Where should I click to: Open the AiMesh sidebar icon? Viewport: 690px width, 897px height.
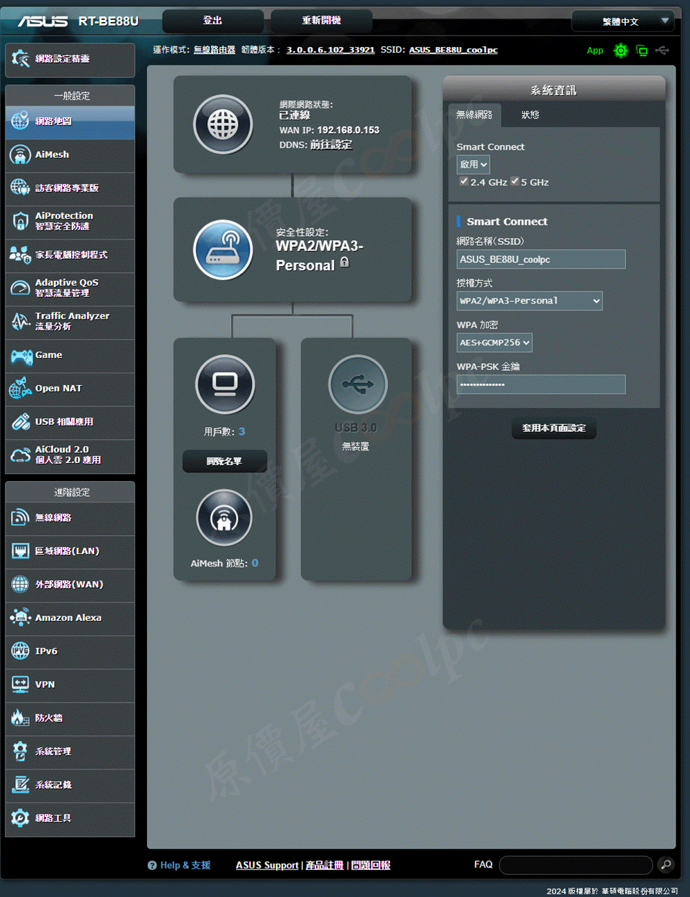pyautogui.click(x=20, y=155)
